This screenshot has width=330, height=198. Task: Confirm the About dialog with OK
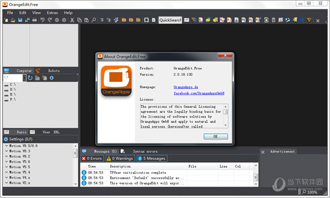[216, 136]
